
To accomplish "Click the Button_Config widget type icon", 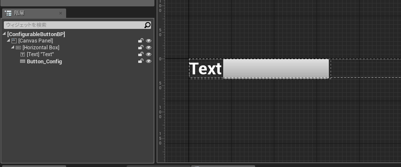I will pyautogui.click(x=23, y=61).
